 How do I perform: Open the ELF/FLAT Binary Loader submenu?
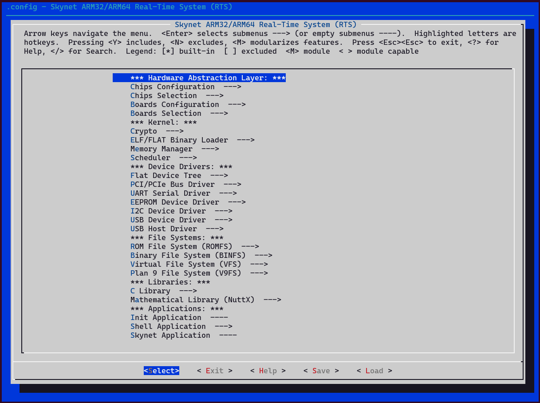click(192, 140)
